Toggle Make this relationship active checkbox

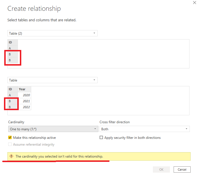pyautogui.click(x=10, y=137)
